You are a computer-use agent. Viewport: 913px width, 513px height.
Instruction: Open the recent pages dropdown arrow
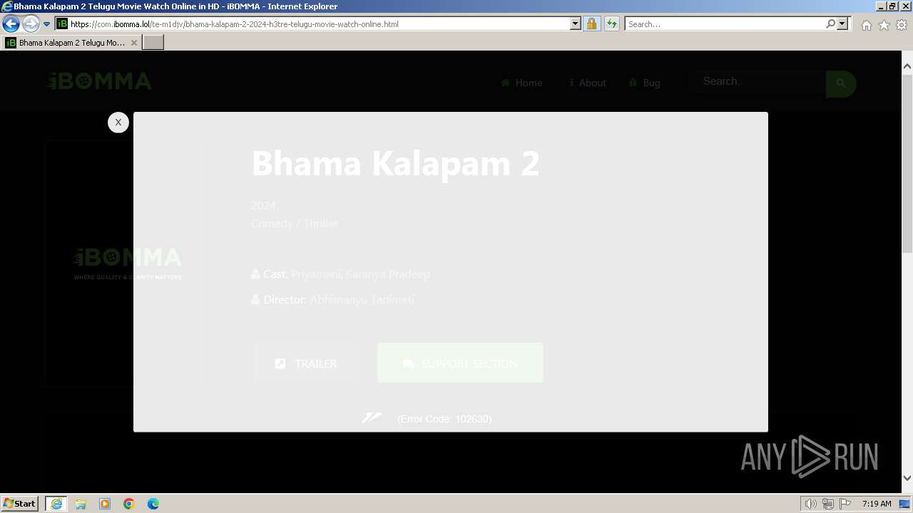coord(47,24)
